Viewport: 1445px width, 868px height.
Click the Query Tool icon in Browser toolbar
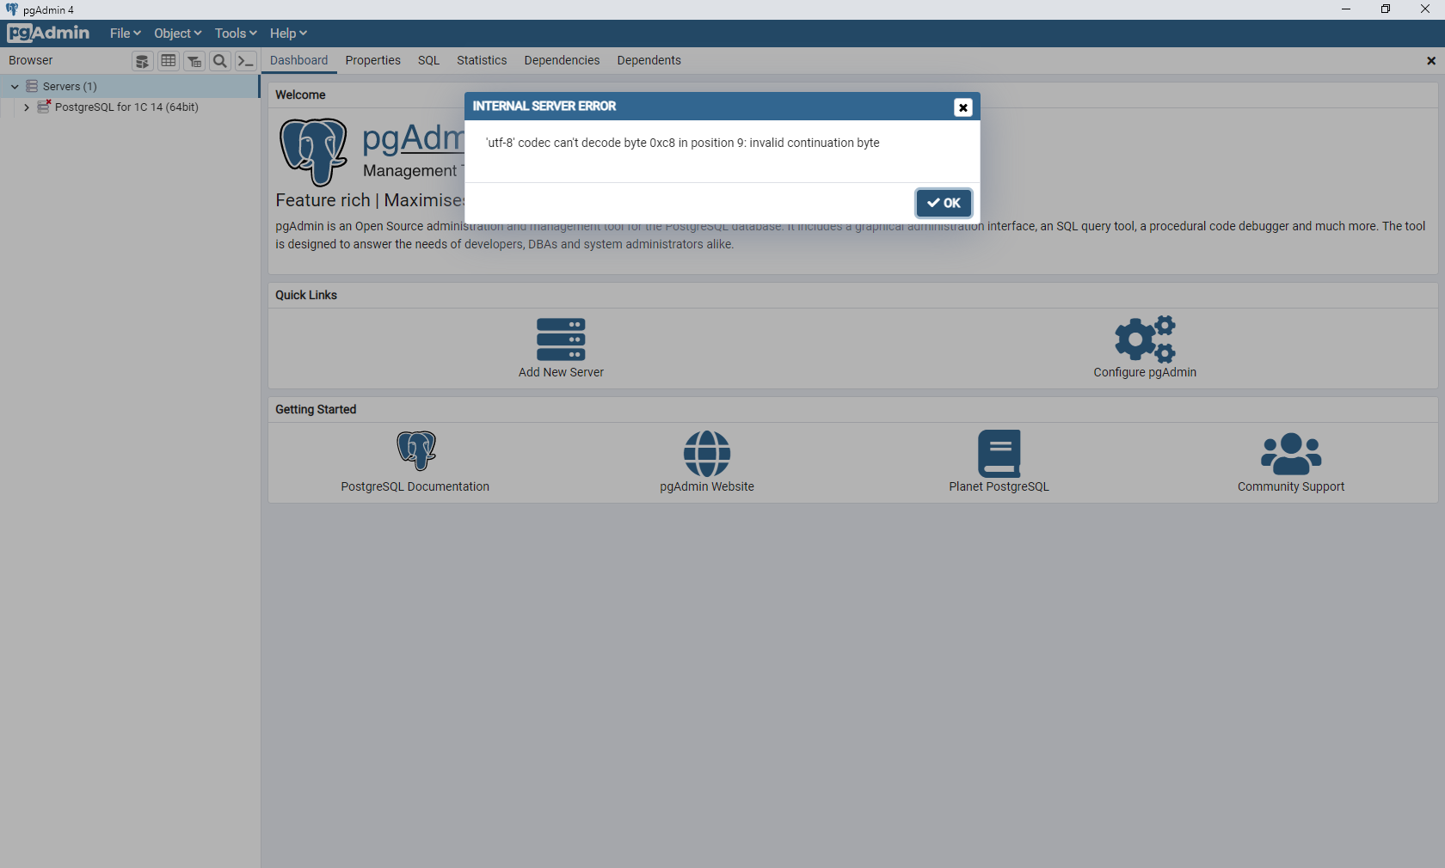pos(143,61)
